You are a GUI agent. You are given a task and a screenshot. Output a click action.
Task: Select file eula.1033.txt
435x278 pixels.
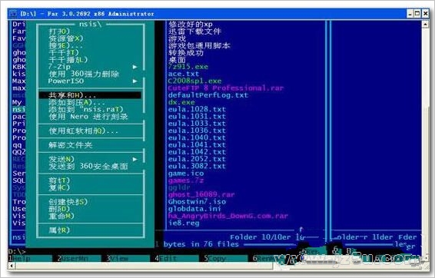click(x=197, y=124)
